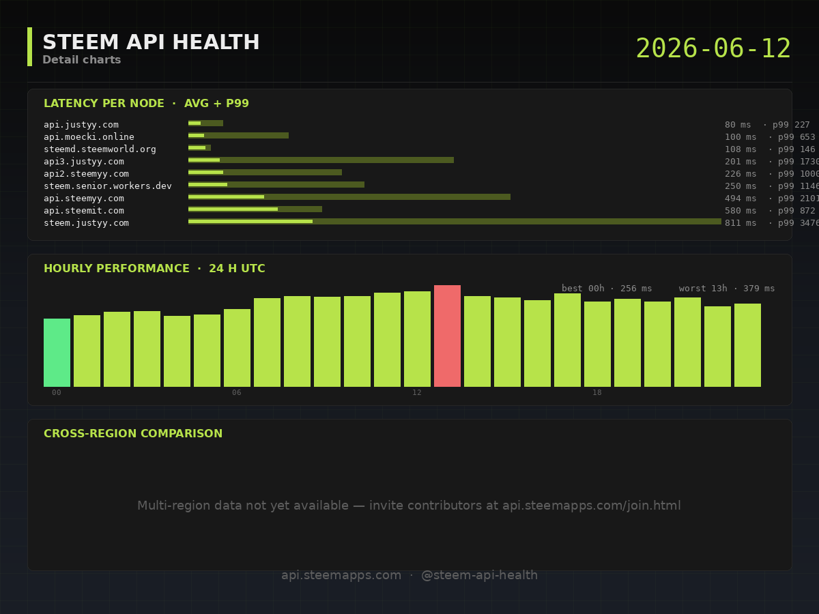Click the 100 ms · p99 653 value
The width and height of the screenshot is (819, 614).
click(x=770, y=137)
